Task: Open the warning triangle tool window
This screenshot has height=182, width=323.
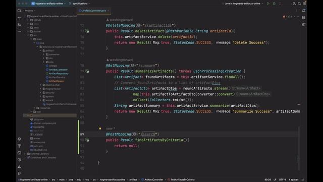Action: 19,167
